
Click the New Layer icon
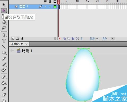tap(13, 39)
